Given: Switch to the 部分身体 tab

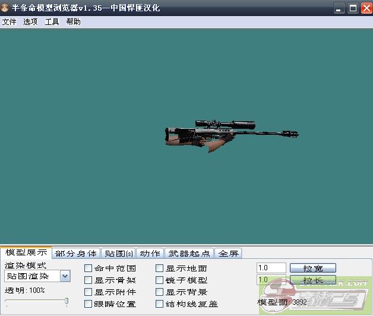Looking at the screenshot, I should 75,254.
